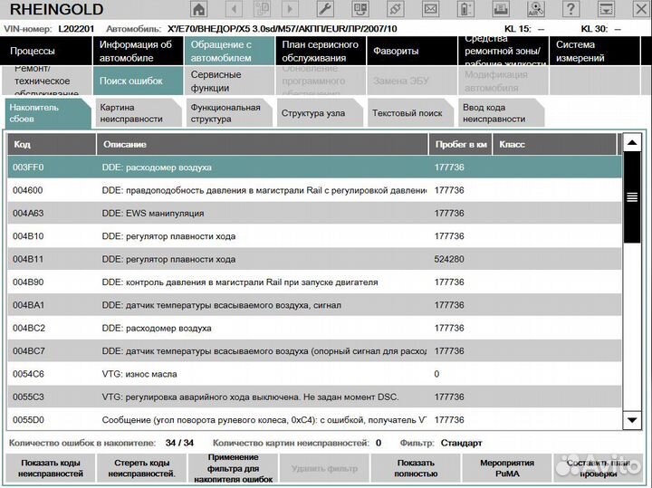
Task: Open the page history icon
Action: (x=262, y=9)
